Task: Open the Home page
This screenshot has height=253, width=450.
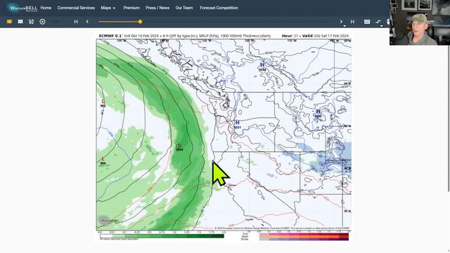Action: click(x=46, y=8)
